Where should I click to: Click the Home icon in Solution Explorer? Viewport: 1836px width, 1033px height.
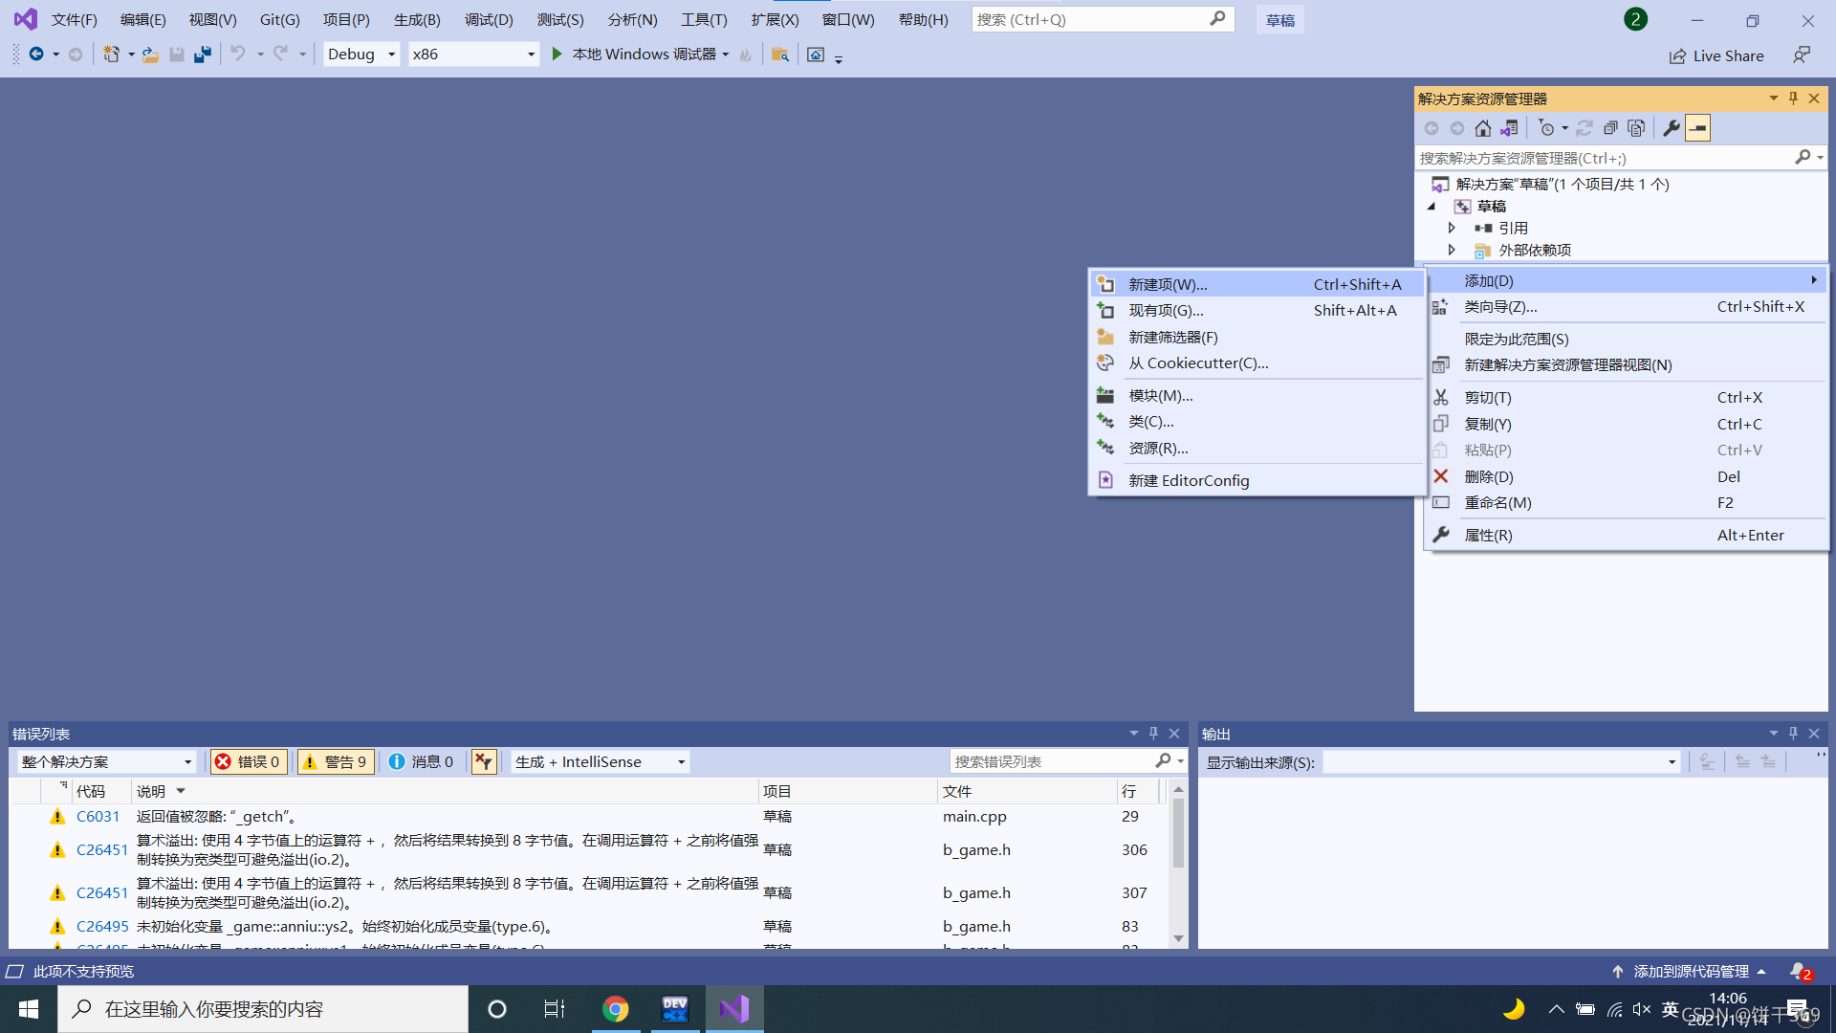[1482, 128]
